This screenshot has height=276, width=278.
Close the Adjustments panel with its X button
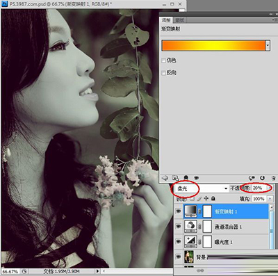276,14
